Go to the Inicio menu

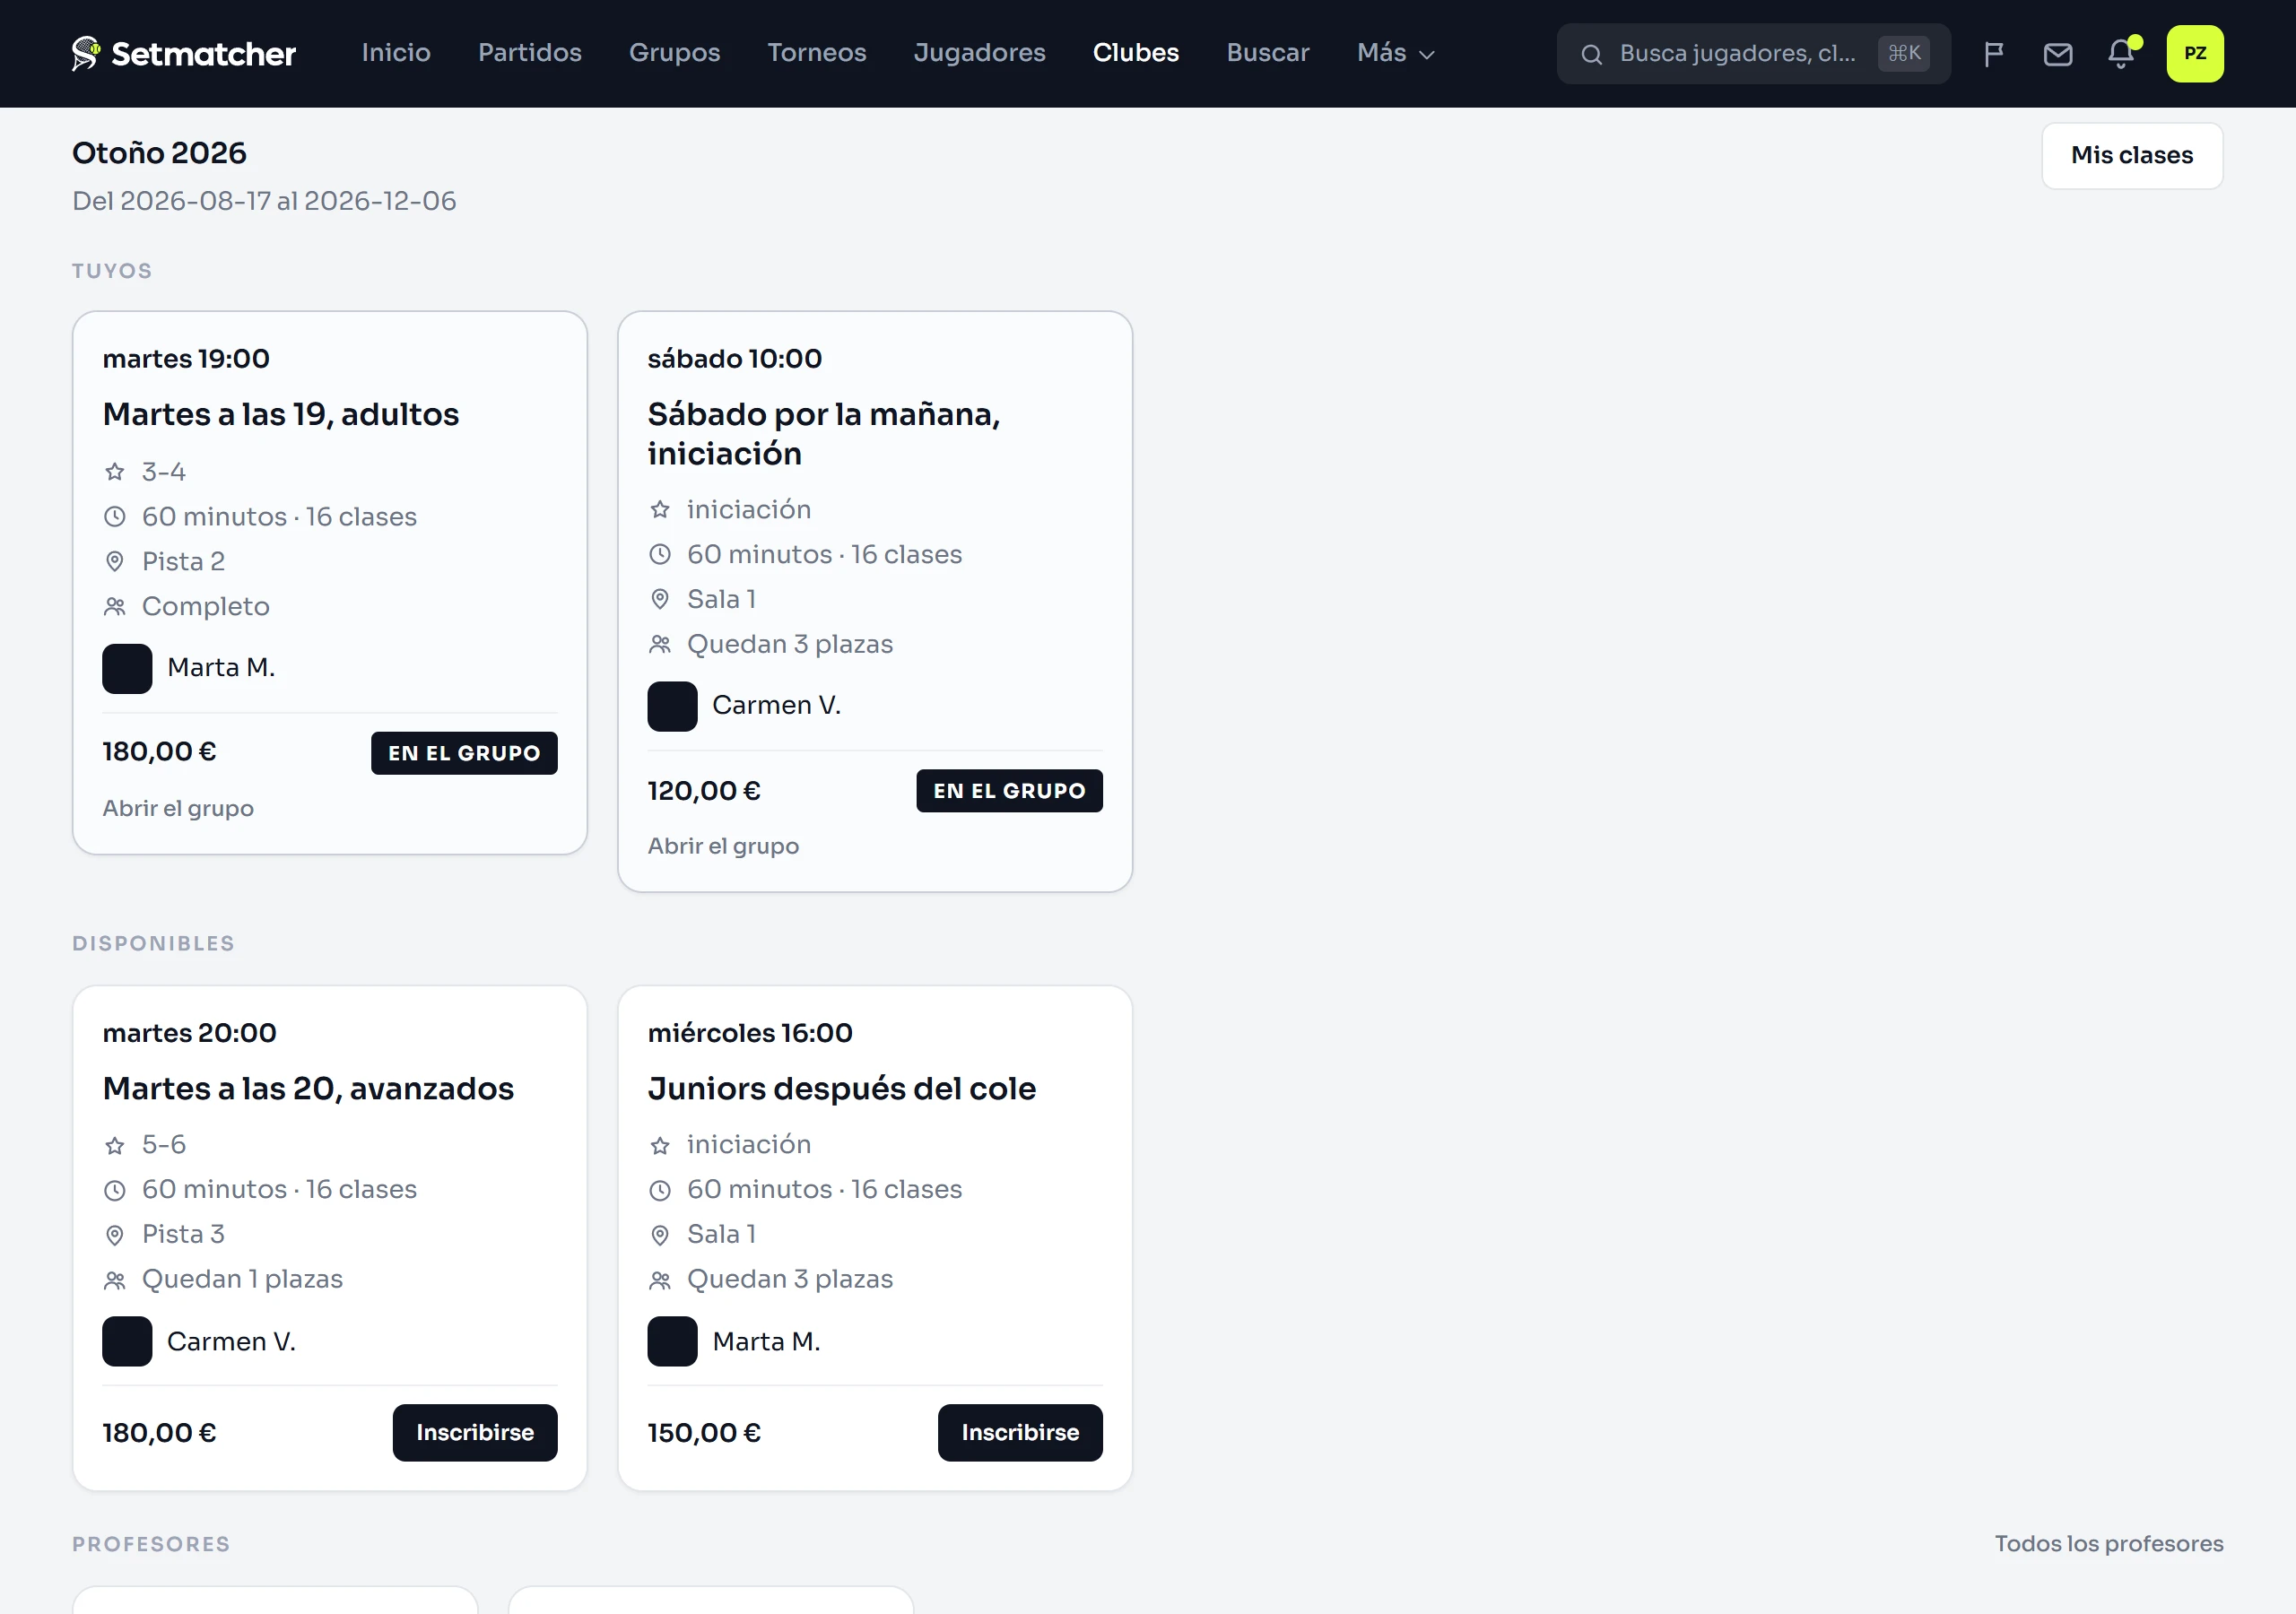396,53
